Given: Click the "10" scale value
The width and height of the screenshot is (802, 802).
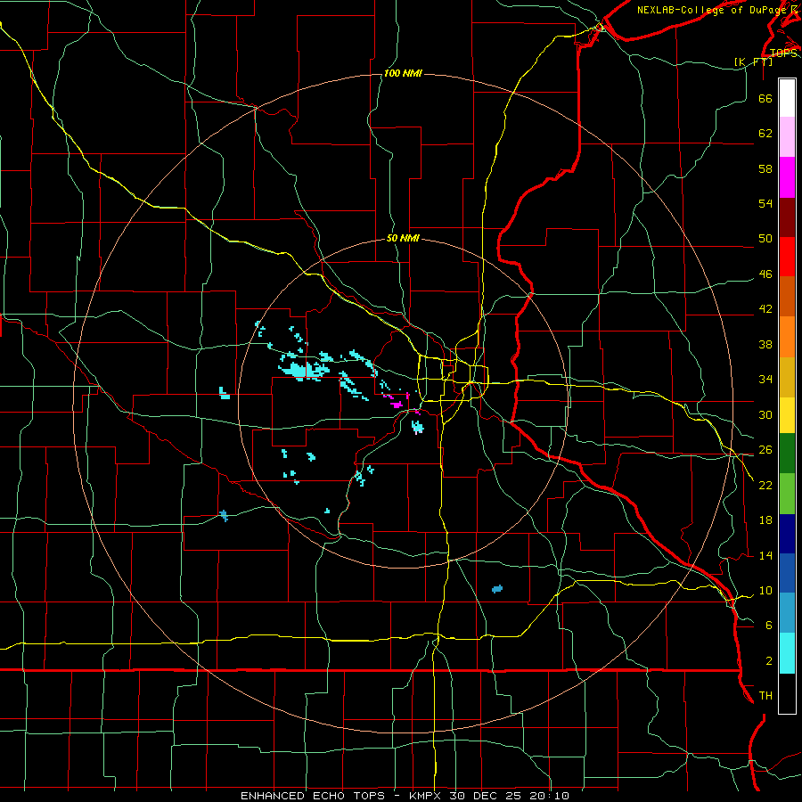Looking at the screenshot, I should tap(765, 591).
